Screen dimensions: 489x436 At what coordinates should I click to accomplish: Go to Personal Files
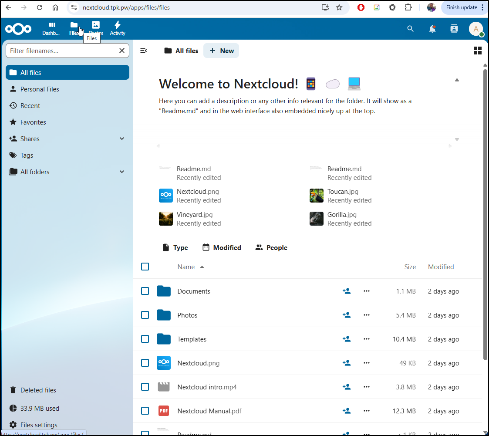click(67, 89)
